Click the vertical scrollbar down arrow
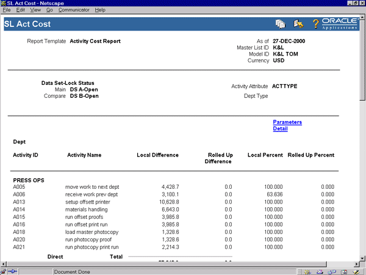 click(362, 258)
